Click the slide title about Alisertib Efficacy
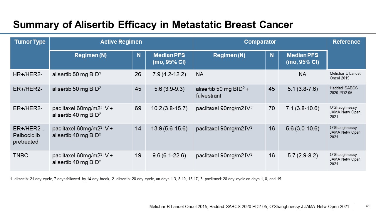Viewport: 376px width, 211px height. coord(153,25)
